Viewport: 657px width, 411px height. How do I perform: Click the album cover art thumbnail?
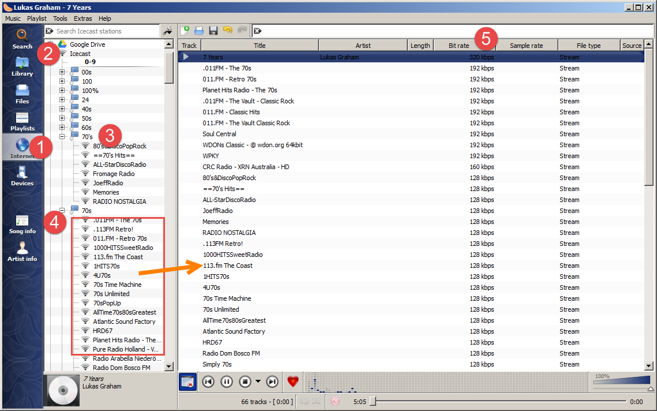(63, 390)
